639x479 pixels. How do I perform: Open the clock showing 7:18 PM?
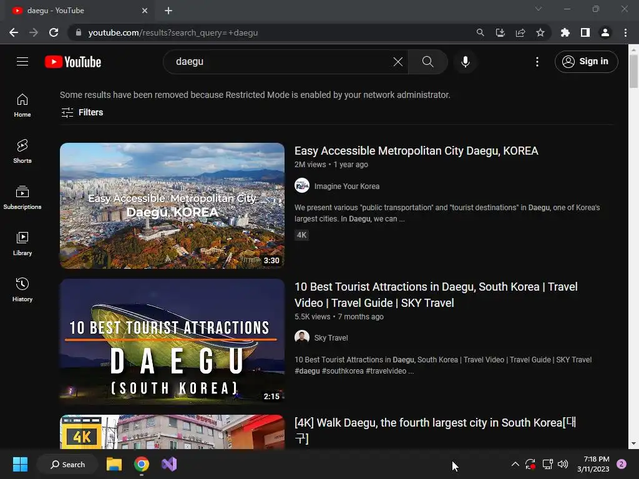[593, 464]
